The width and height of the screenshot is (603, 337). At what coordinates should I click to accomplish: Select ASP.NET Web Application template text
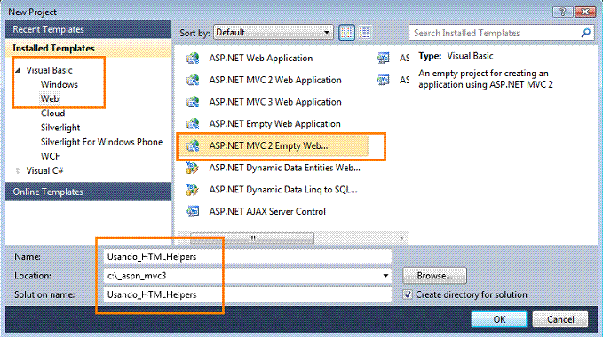pos(261,59)
